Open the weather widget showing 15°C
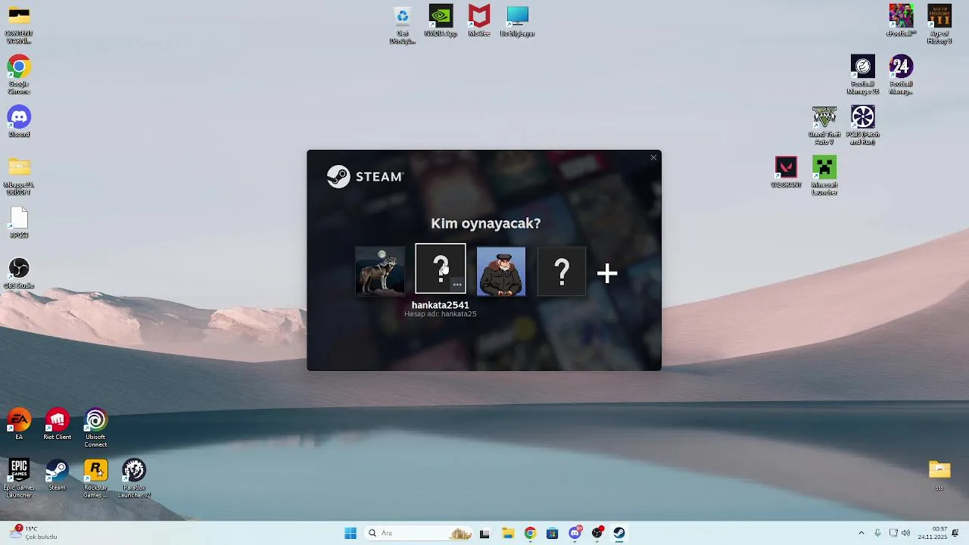This screenshot has width=969, height=545. (34, 533)
